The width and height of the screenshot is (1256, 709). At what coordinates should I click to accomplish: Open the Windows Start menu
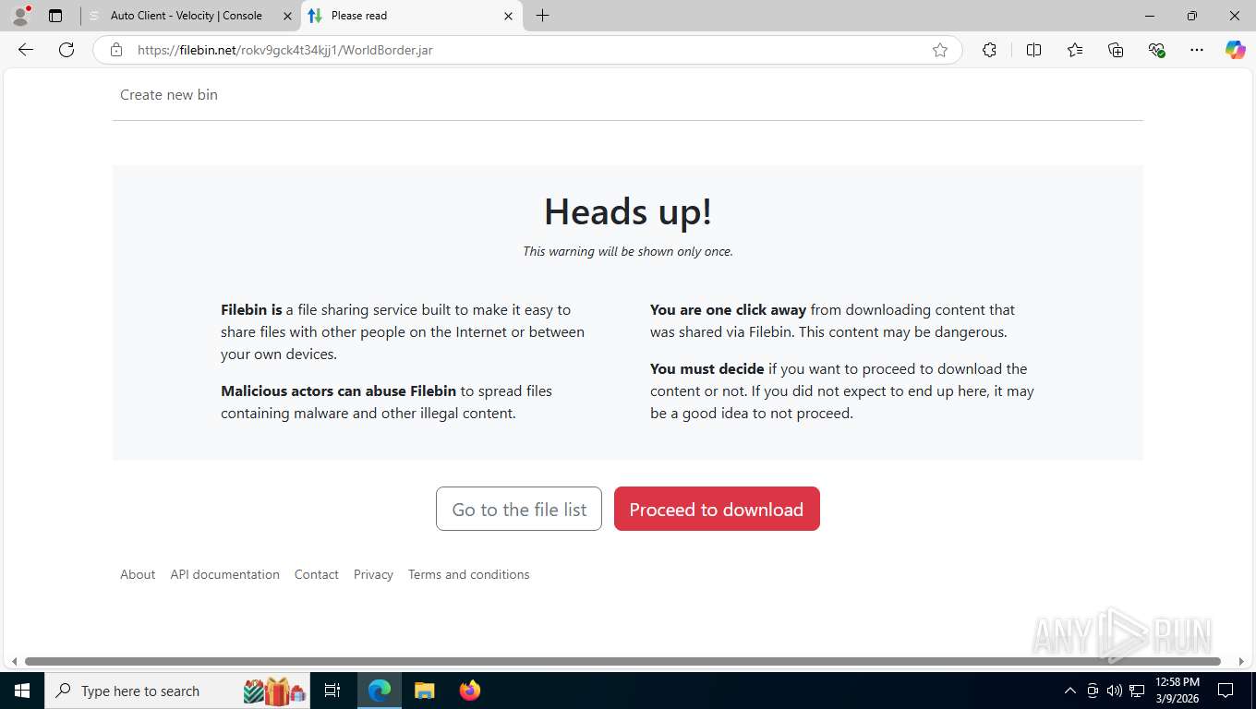[22, 691]
